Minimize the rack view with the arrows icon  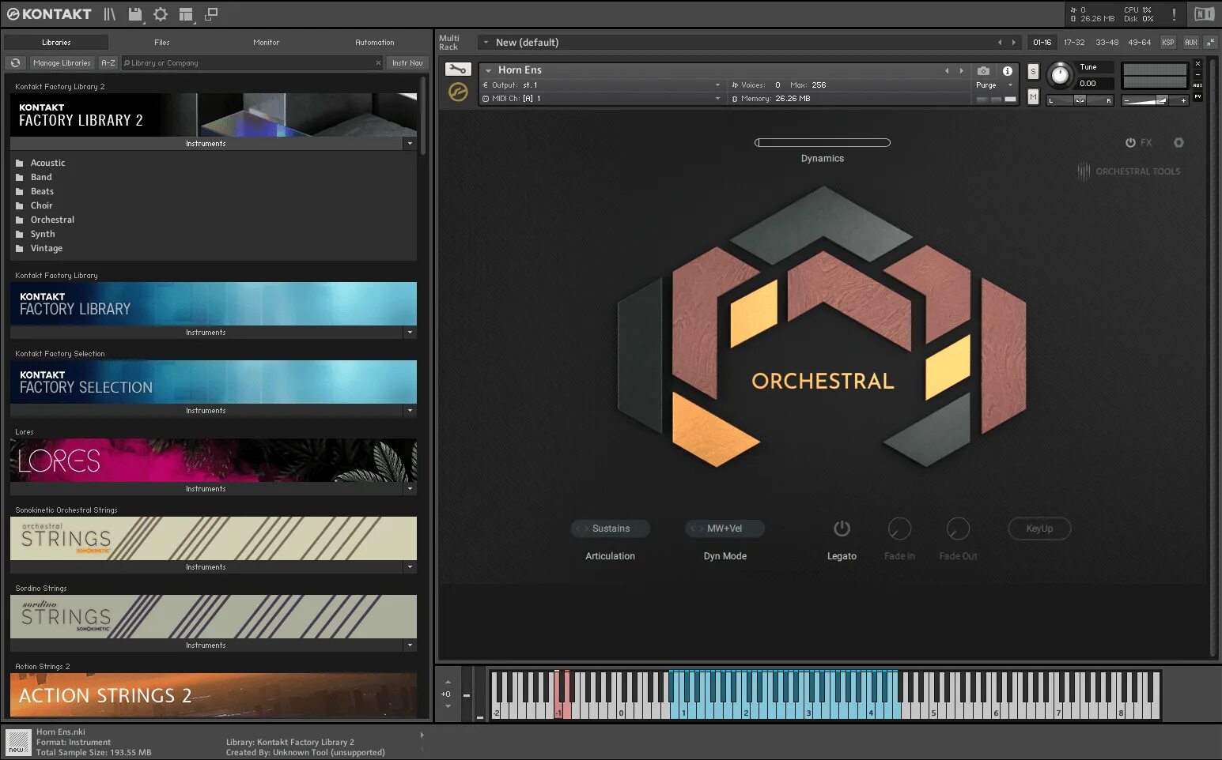click(x=1210, y=42)
